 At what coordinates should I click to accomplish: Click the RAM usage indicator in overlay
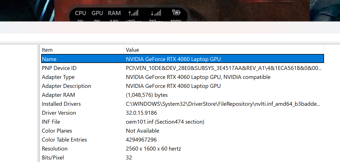[x=114, y=16]
